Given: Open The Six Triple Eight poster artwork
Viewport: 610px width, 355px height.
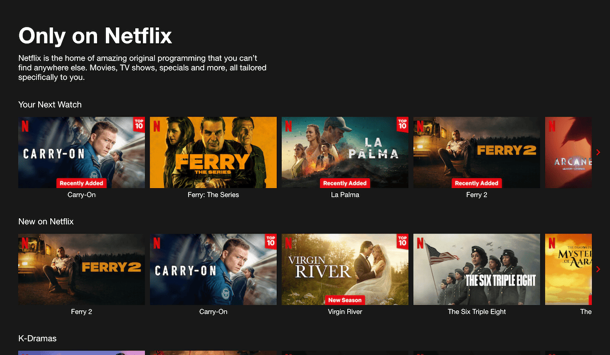Looking at the screenshot, I should pos(477,270).
